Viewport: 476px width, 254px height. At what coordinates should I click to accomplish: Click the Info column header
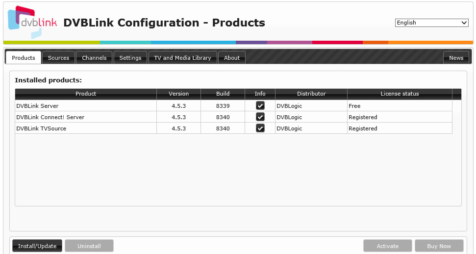[x=260, y=94]
